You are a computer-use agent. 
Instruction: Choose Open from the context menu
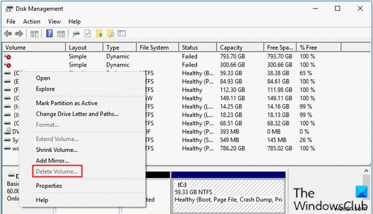(x=43, y=78)
